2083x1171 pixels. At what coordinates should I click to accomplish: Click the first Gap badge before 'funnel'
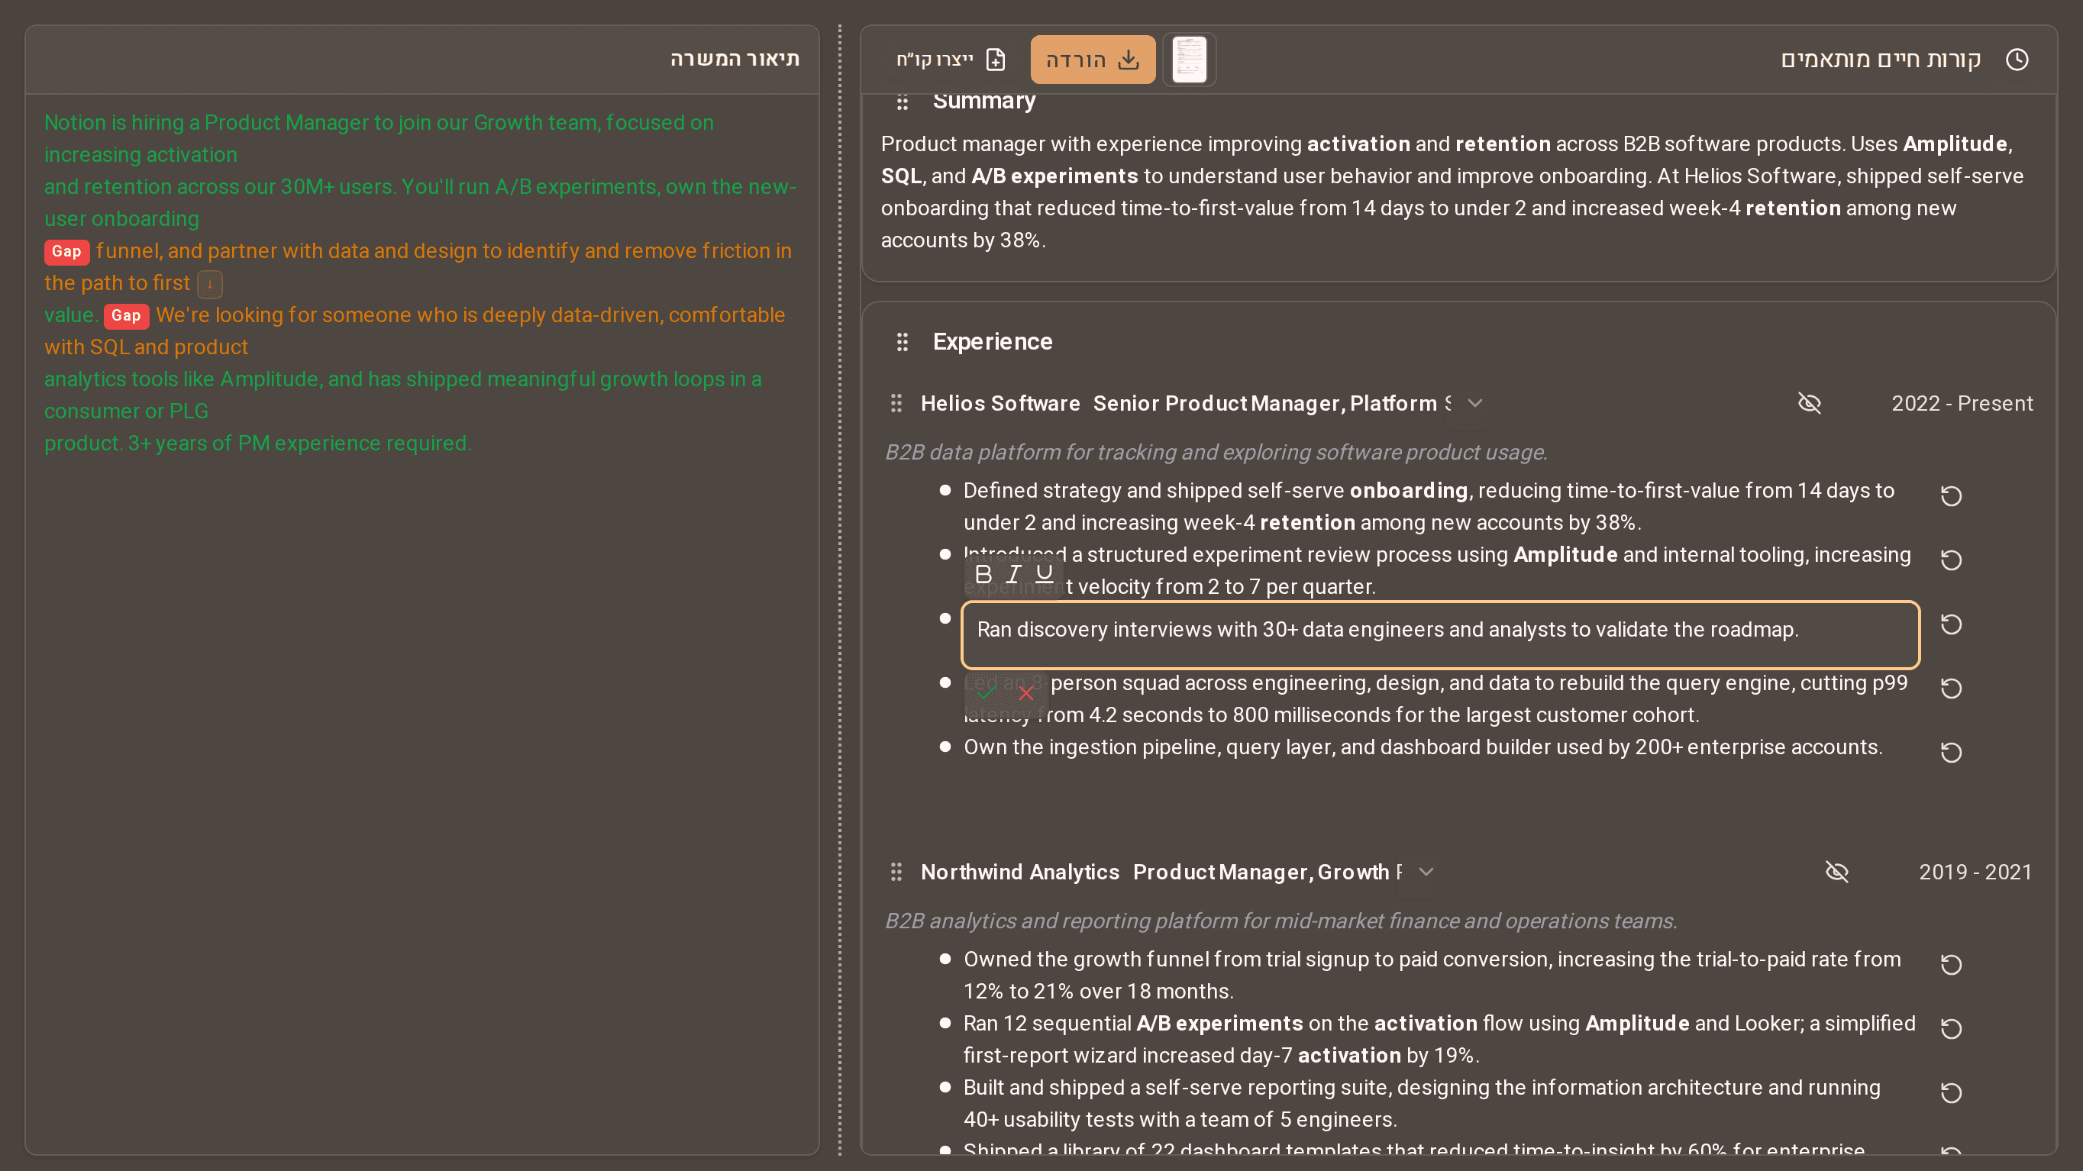[66, 251]
